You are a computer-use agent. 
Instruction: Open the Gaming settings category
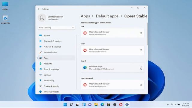pos(56,75)
